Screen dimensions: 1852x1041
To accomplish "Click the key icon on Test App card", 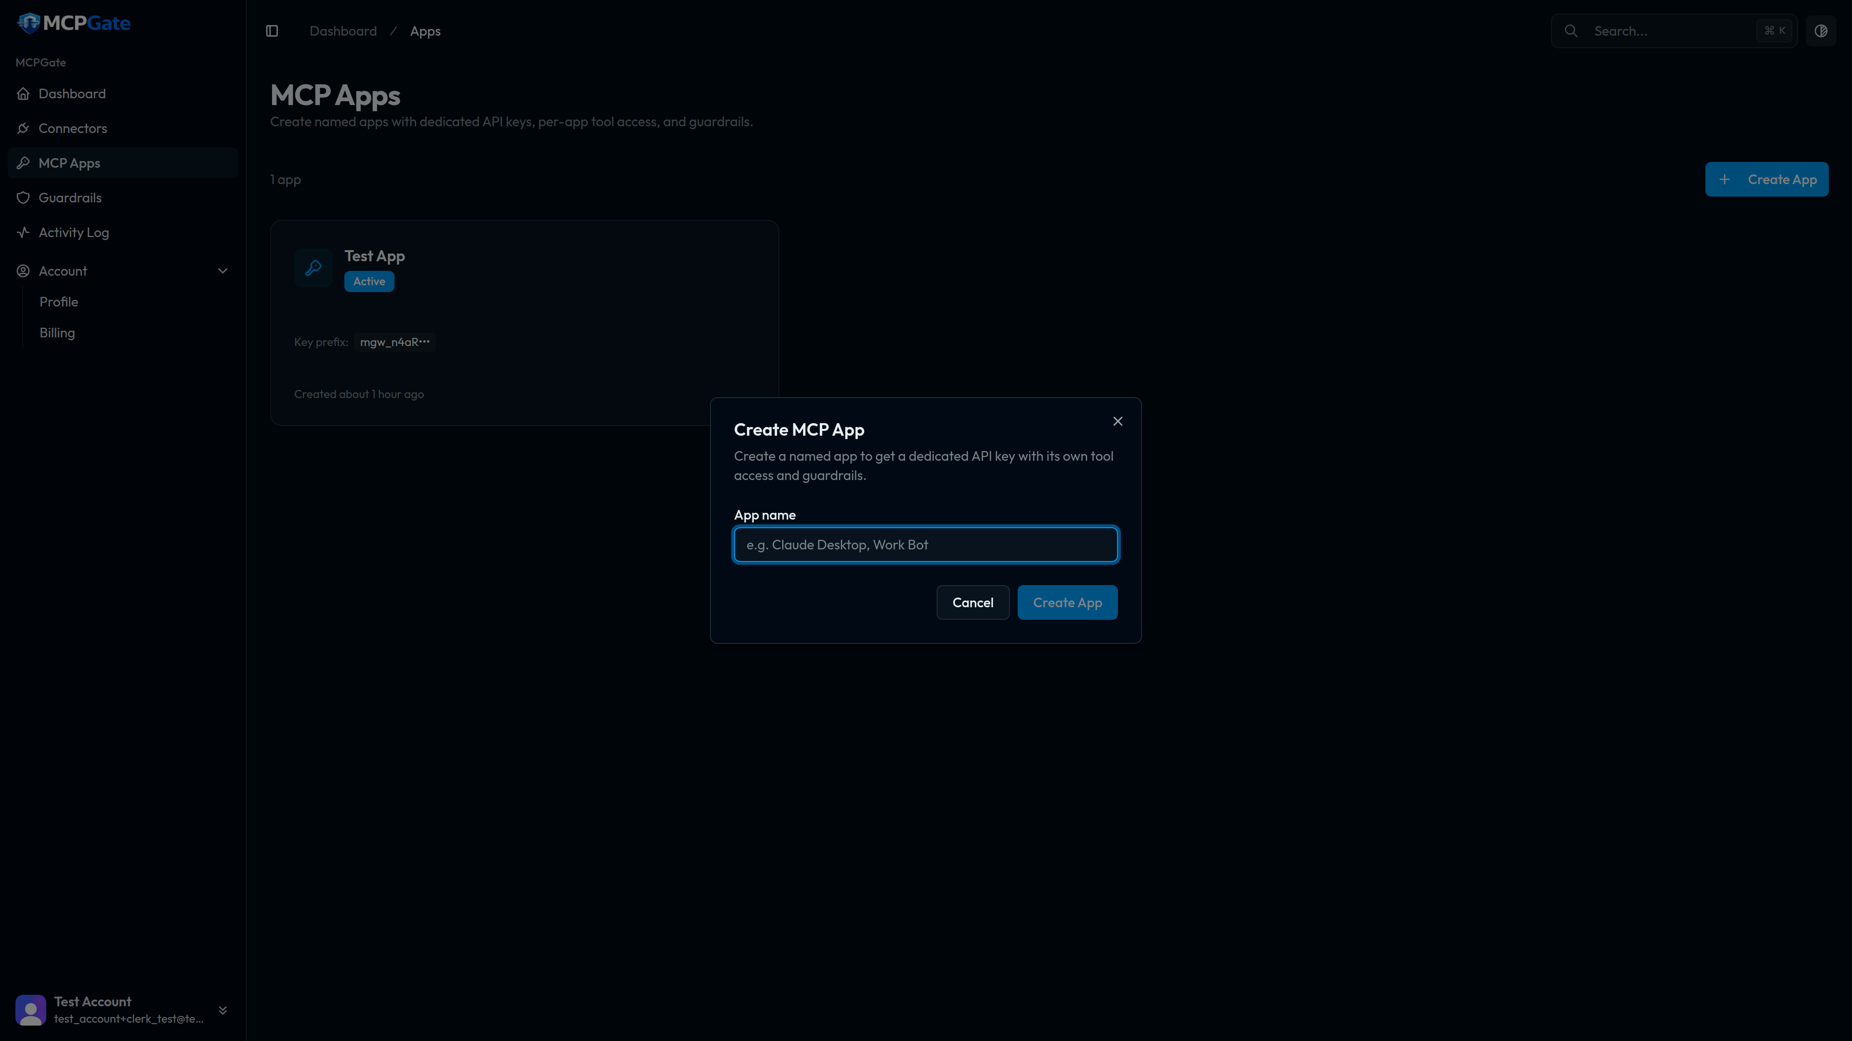I will pos(313,268).
